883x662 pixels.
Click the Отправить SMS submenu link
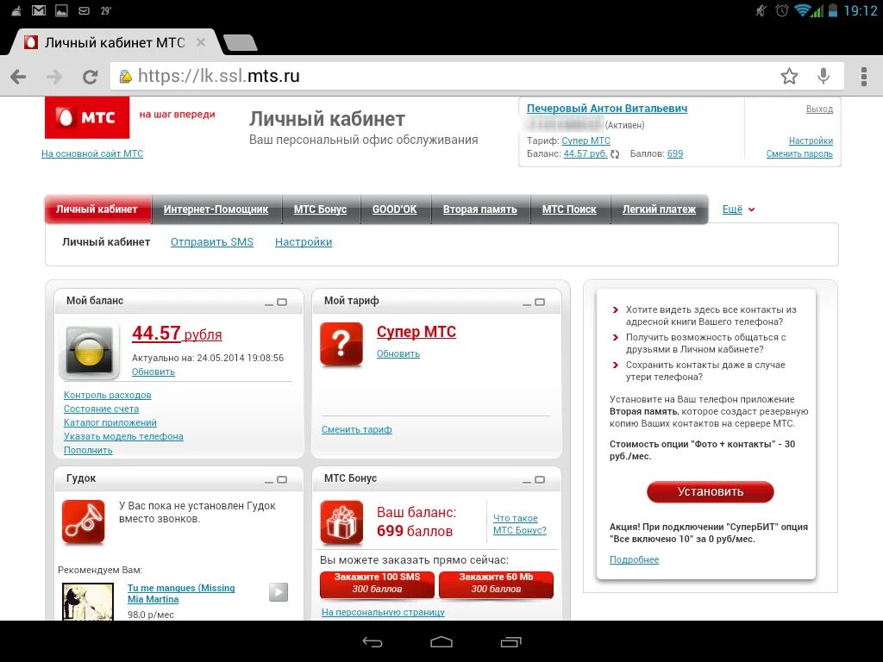212,242
